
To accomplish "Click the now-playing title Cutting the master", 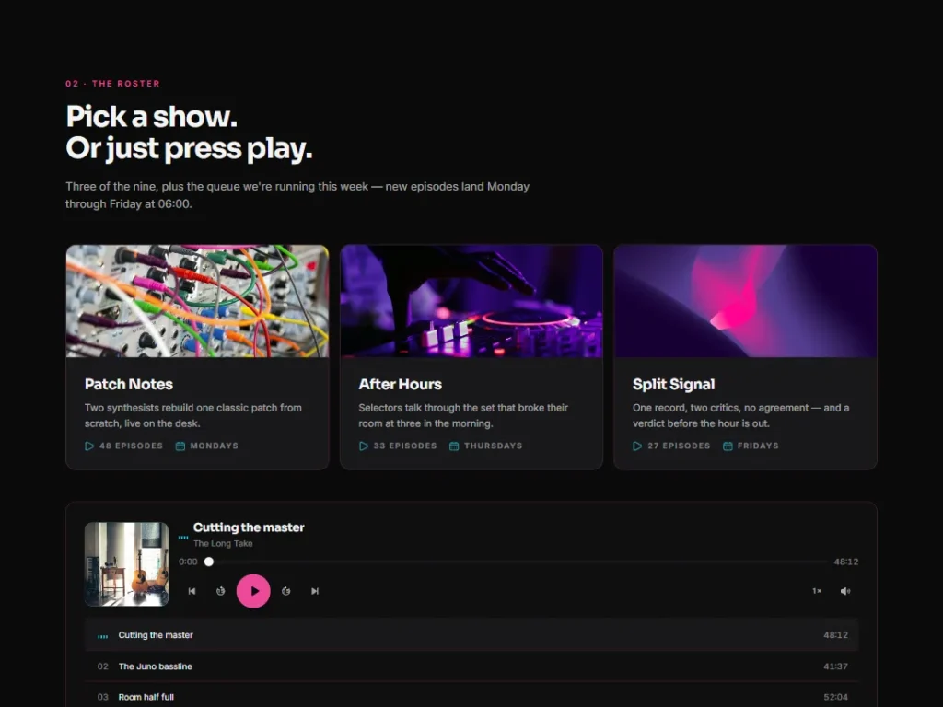I will point(249,527).
